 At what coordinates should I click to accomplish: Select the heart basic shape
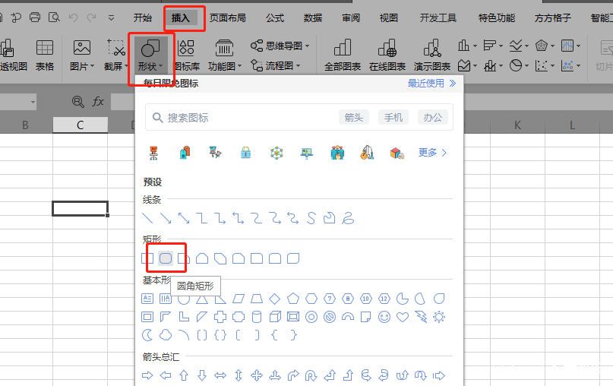pos(403,317)
